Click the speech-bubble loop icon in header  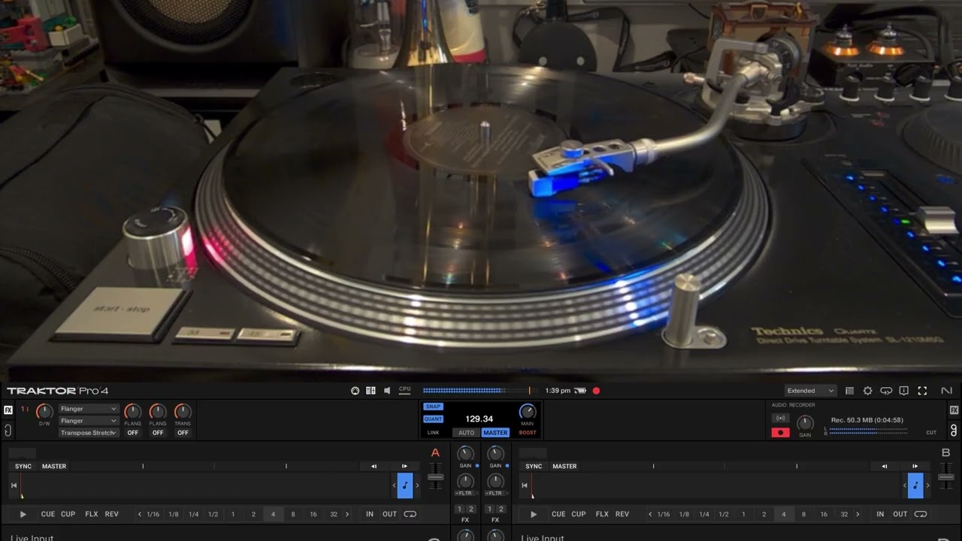(886, 391)
